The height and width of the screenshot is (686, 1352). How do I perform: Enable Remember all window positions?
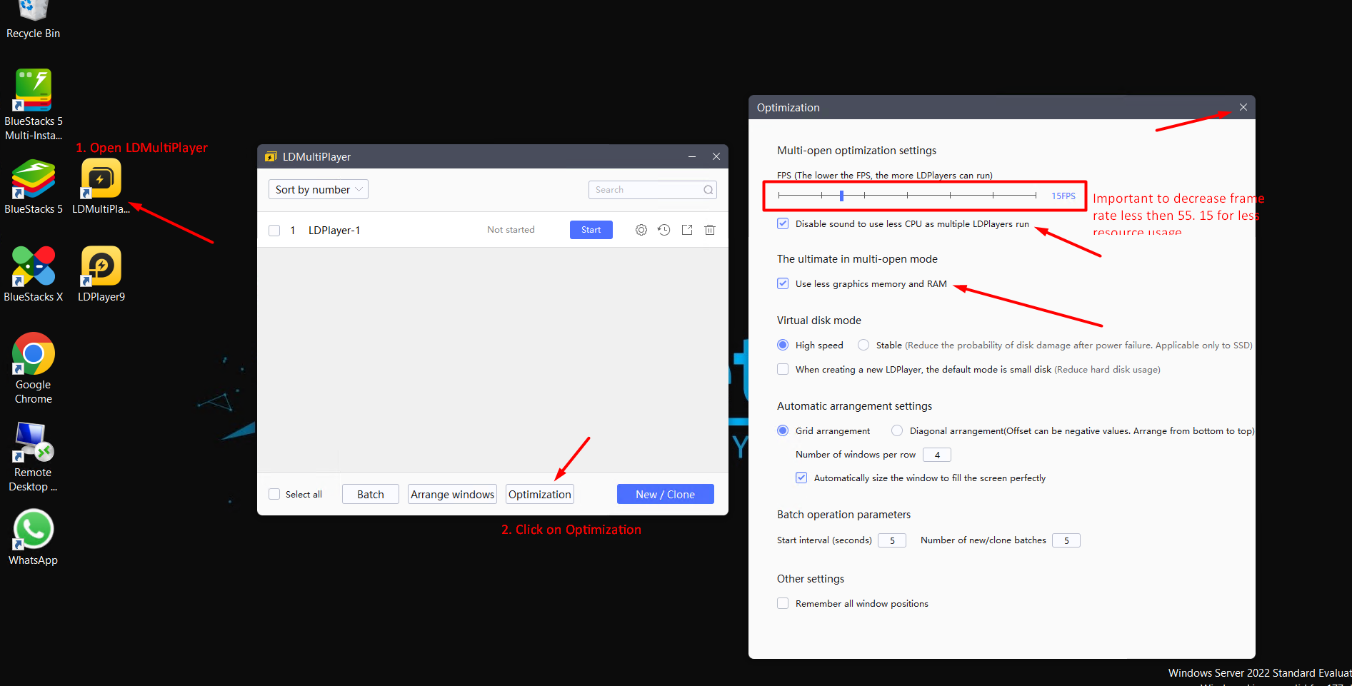783,603
